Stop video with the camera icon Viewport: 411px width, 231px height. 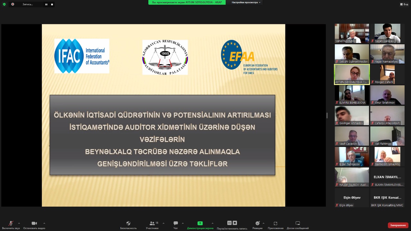tap(34, 223)
